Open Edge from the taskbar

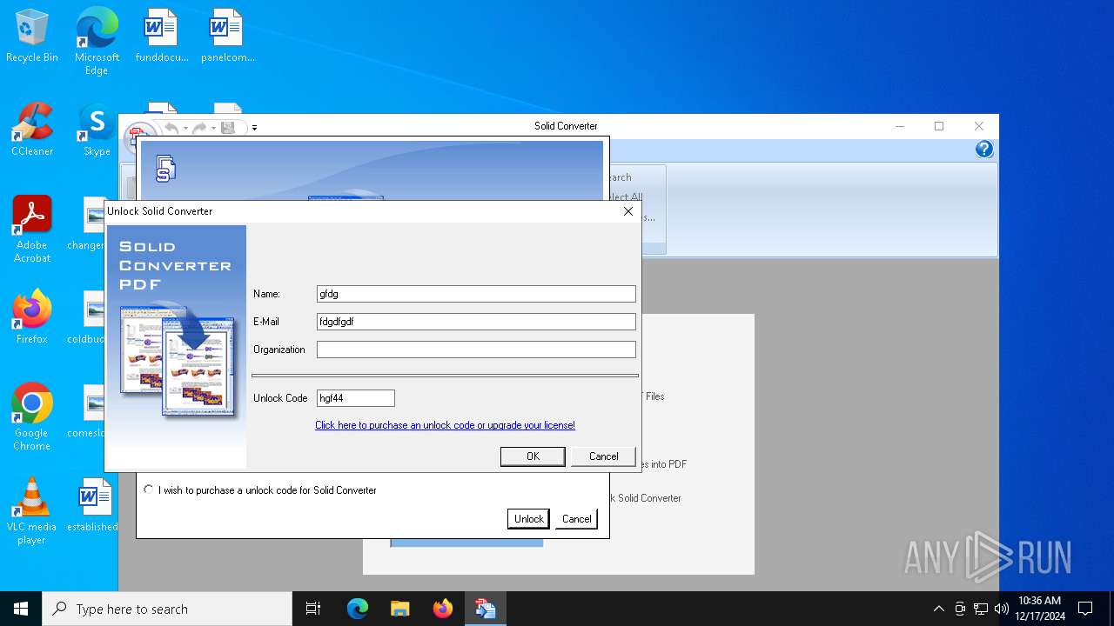[x=358, y=609]
